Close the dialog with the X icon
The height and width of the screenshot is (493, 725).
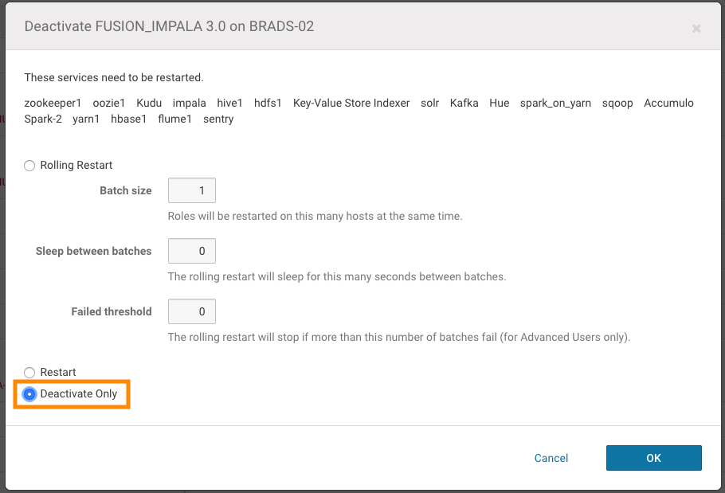tap(696, 29)
